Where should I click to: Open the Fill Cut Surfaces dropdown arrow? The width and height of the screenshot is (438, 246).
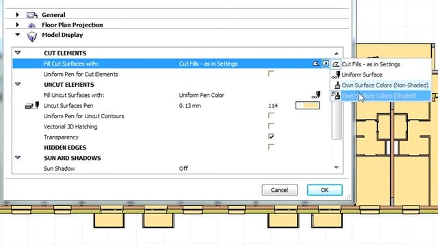(326, 64)
